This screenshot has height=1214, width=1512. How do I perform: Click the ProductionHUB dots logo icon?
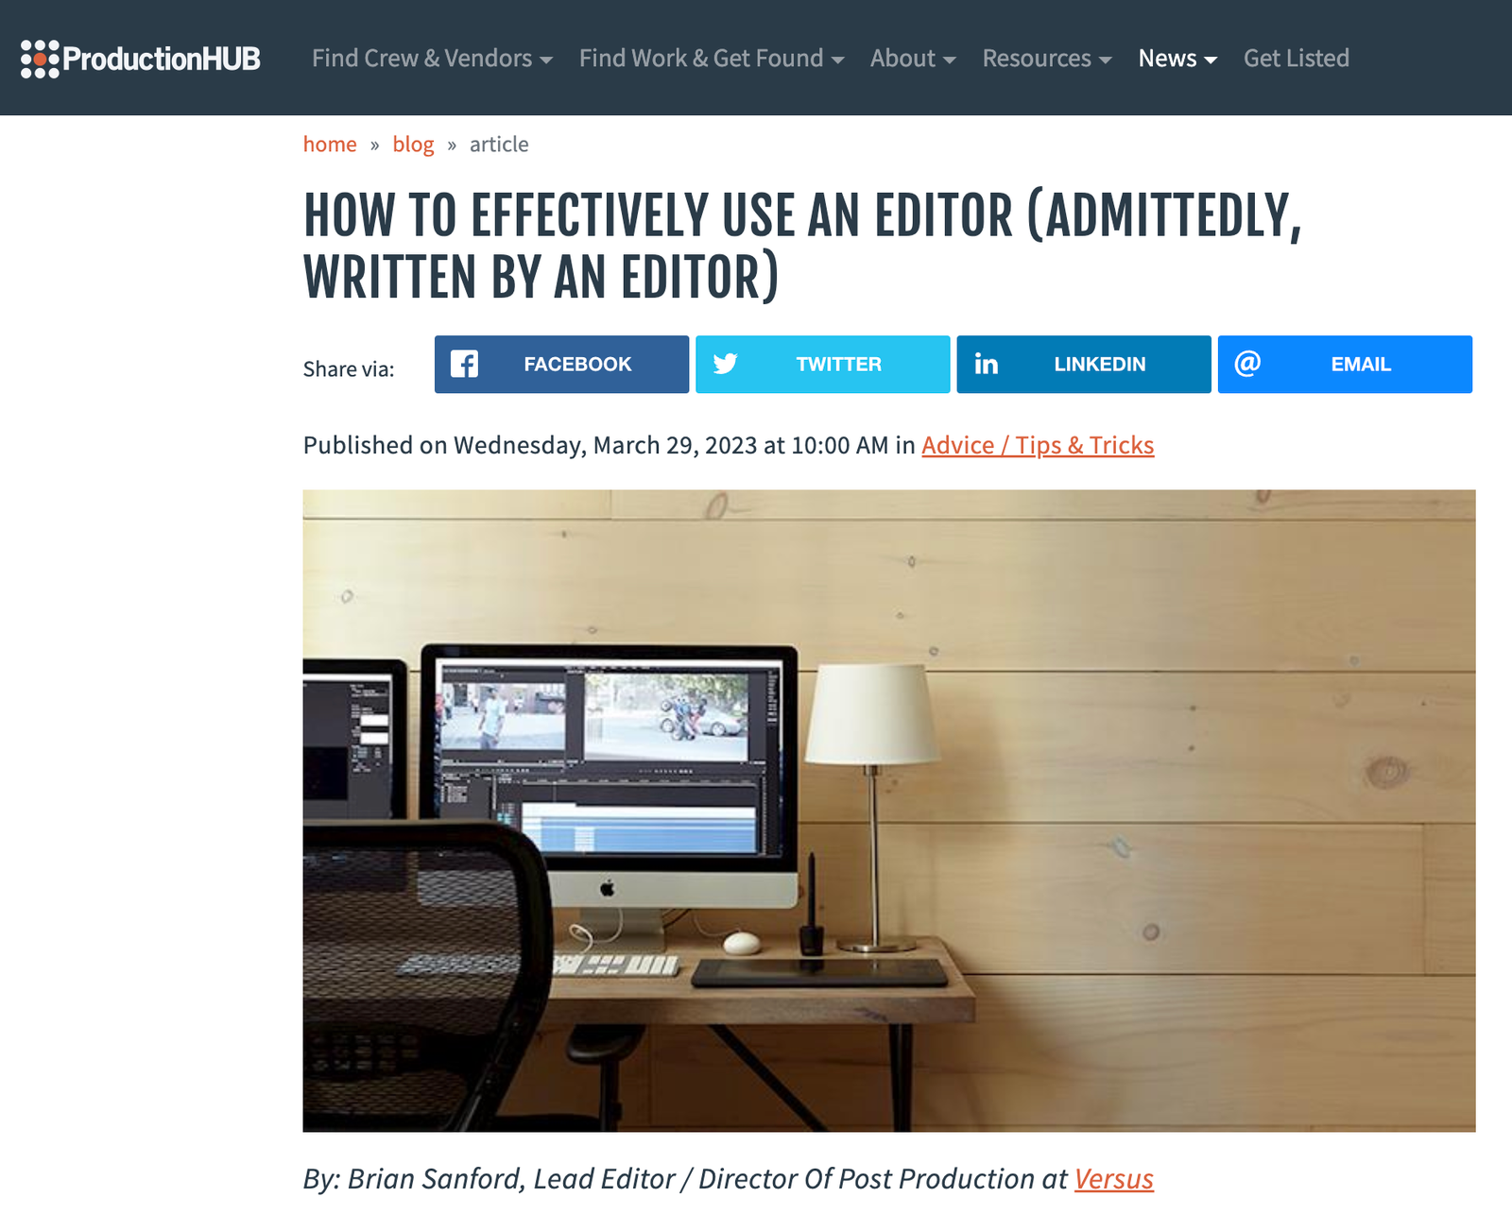tap(40, 59)
